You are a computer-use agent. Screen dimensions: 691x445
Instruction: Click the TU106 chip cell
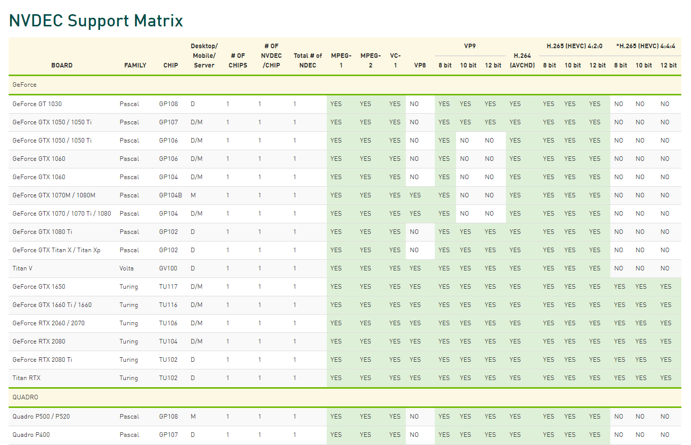[168, 323]
